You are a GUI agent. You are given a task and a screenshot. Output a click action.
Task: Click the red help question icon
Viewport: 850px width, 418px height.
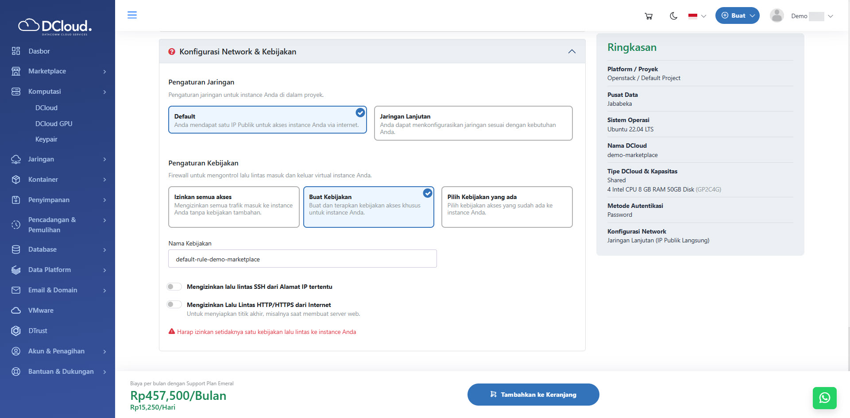tap(172, 52)
